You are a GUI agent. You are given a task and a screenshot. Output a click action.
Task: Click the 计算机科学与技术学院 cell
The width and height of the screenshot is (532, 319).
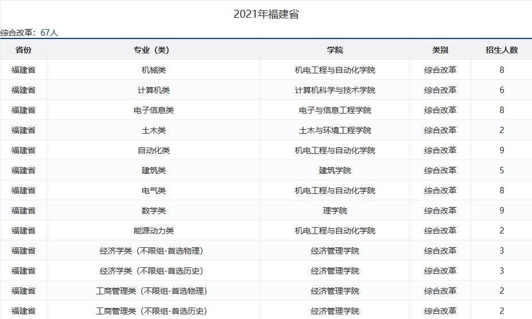tap(335, 90)
